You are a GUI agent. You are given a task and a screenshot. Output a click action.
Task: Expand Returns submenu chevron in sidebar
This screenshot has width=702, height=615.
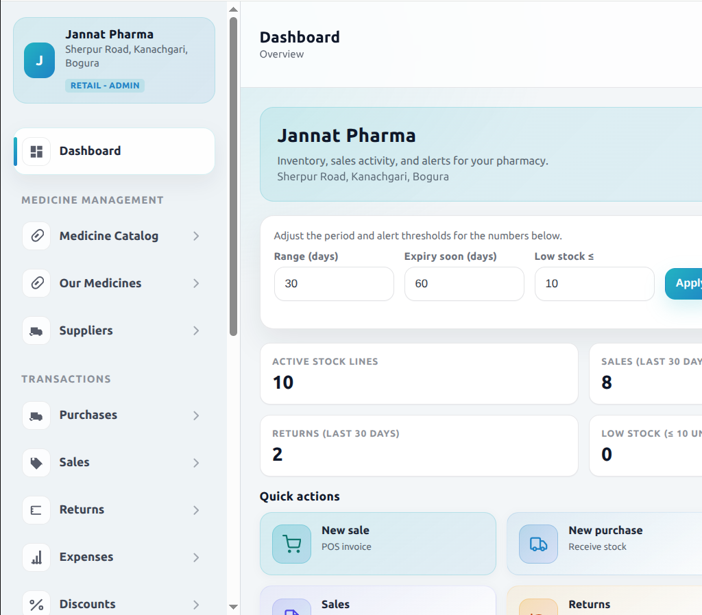[x=196, y=510]
